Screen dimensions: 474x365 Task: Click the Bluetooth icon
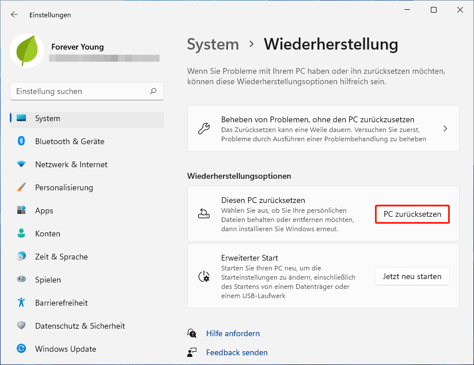pyautogui.click(x=21, y=141)
